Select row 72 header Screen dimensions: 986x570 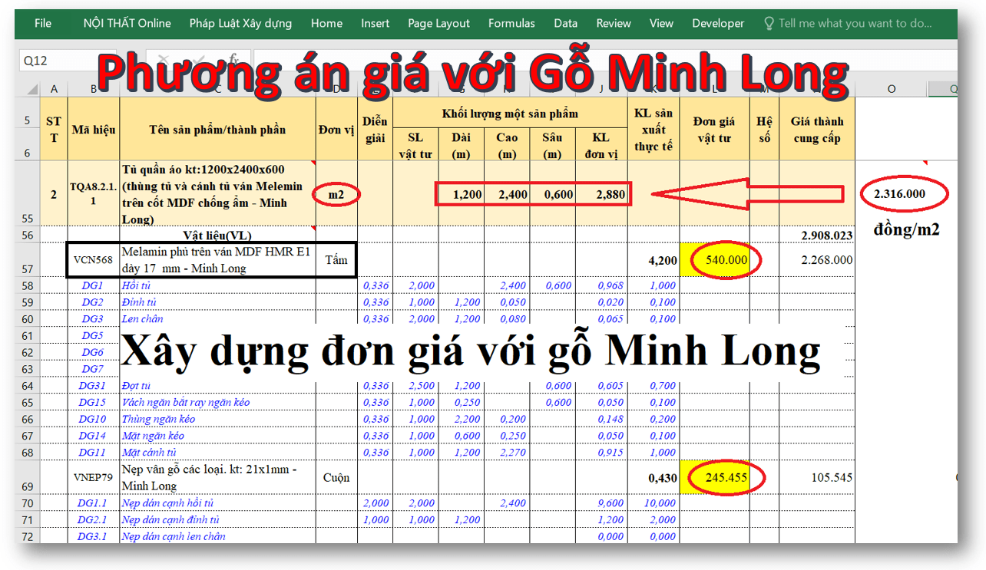[29, 536]
